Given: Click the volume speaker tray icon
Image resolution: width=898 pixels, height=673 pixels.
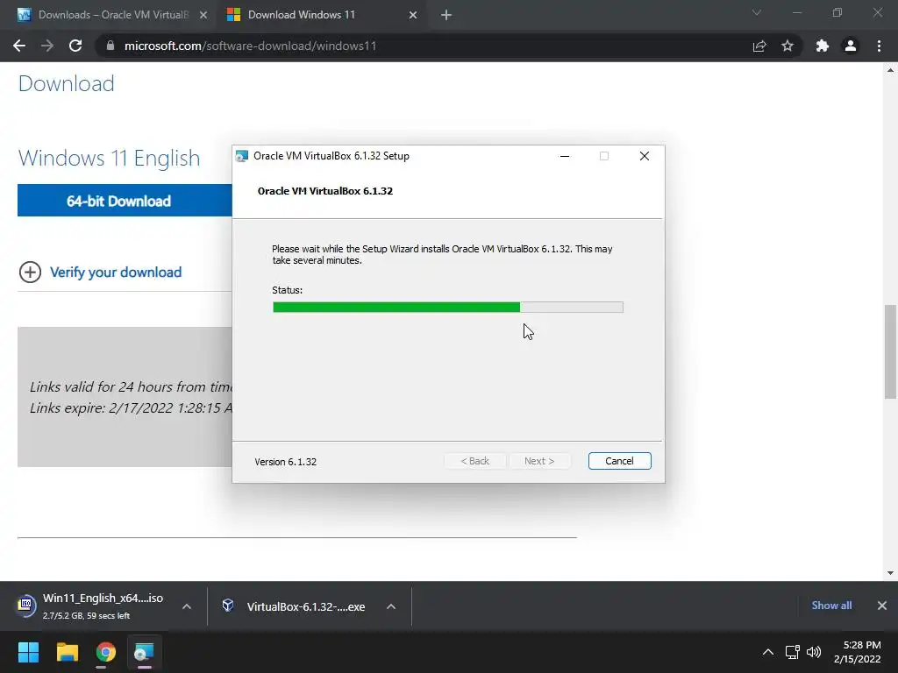Looking at the screenshot, I should (x=813, y=652).
